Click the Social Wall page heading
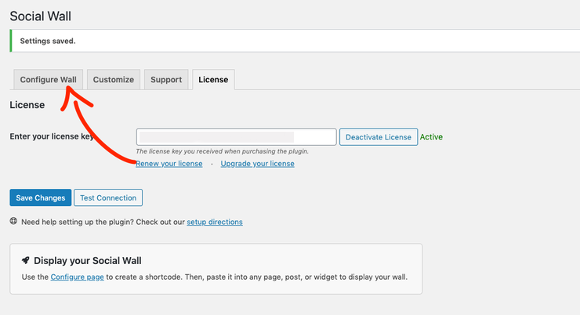 tap(40, 16)
